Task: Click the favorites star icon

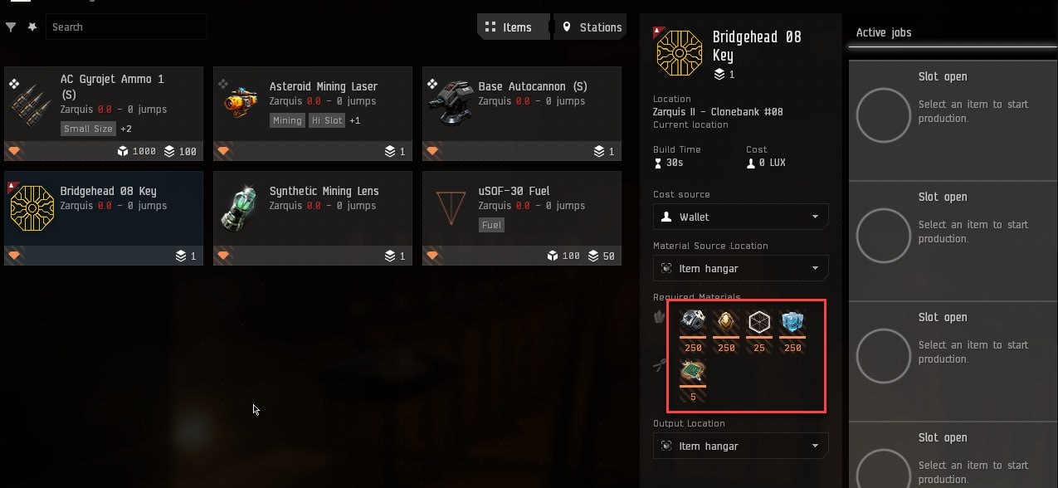Action: (32, 27)
